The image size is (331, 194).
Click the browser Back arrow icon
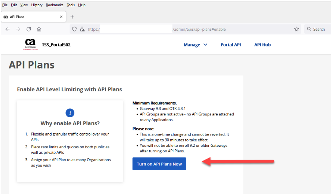[8, 29]
